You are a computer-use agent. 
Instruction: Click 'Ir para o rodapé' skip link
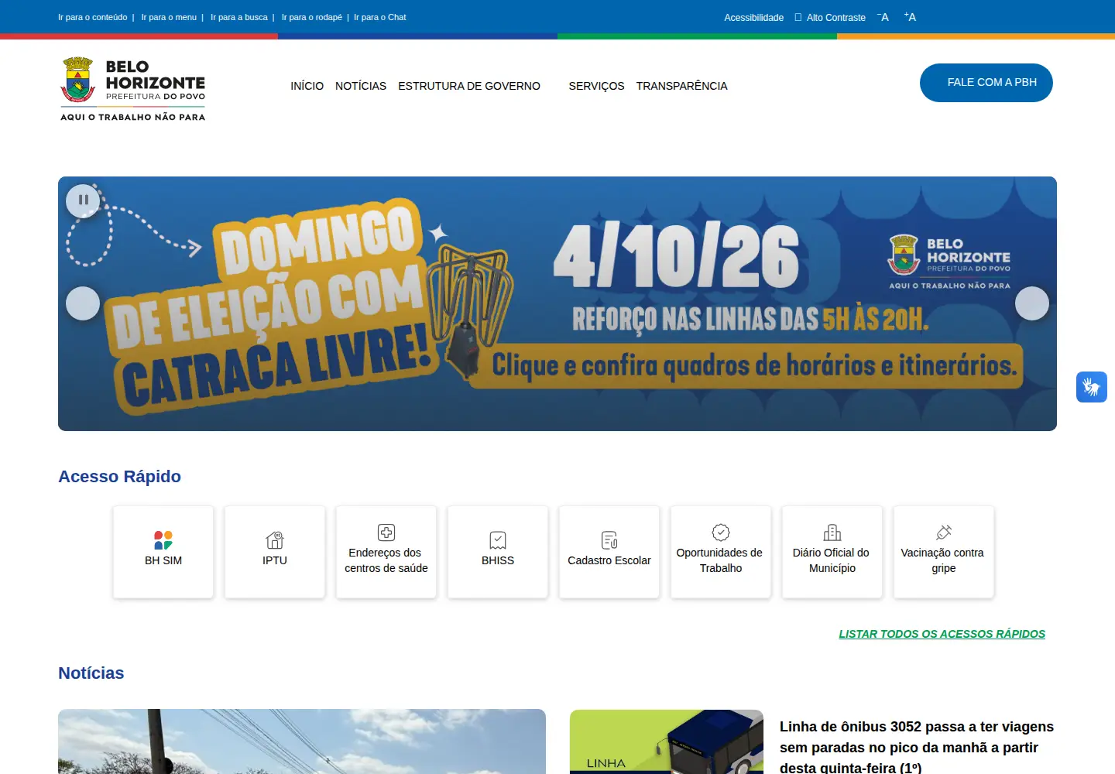[x=312, y=17]
